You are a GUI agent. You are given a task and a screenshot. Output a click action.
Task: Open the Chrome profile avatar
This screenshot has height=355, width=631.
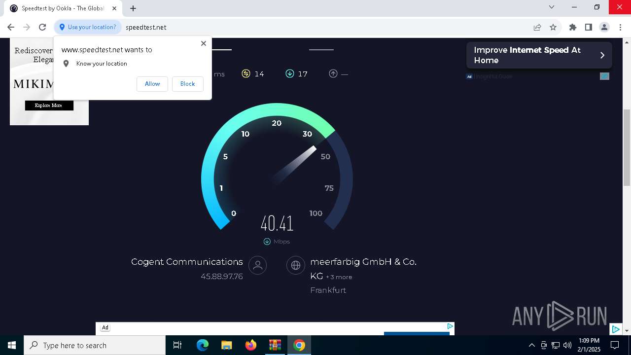[x=604, y=27]
